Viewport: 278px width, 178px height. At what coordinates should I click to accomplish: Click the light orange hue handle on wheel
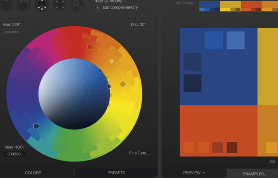[112, 61]
